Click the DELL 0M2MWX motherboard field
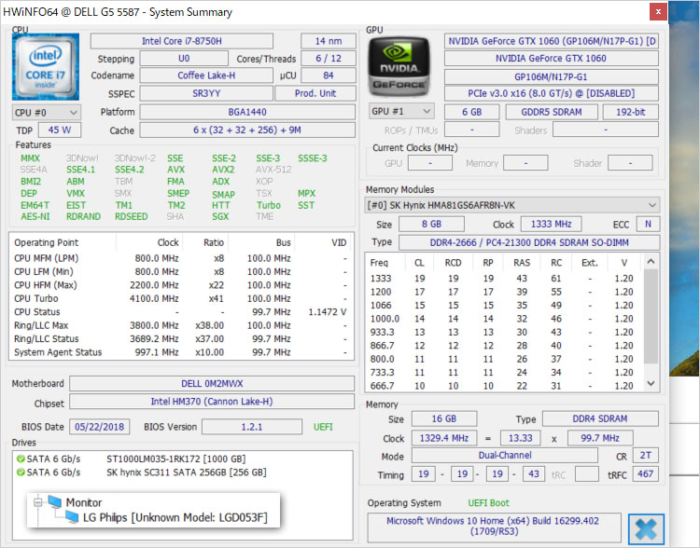This screenshot has width=700, height=548. (x=212, y=384)
